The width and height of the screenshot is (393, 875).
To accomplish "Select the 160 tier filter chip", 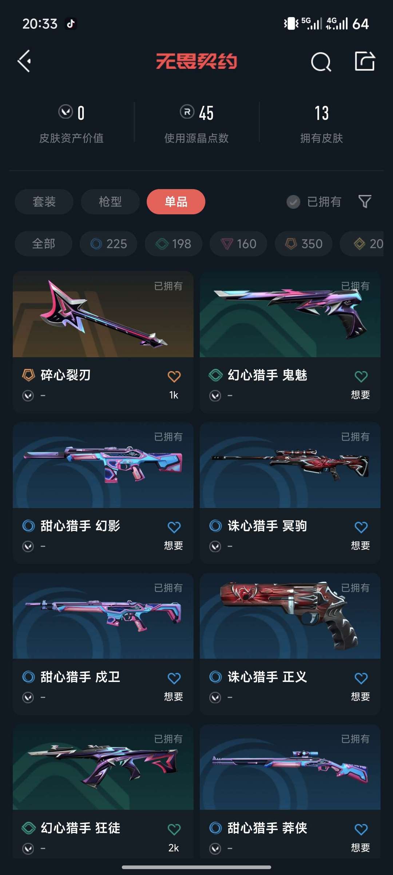I will (x=238, y=244).
